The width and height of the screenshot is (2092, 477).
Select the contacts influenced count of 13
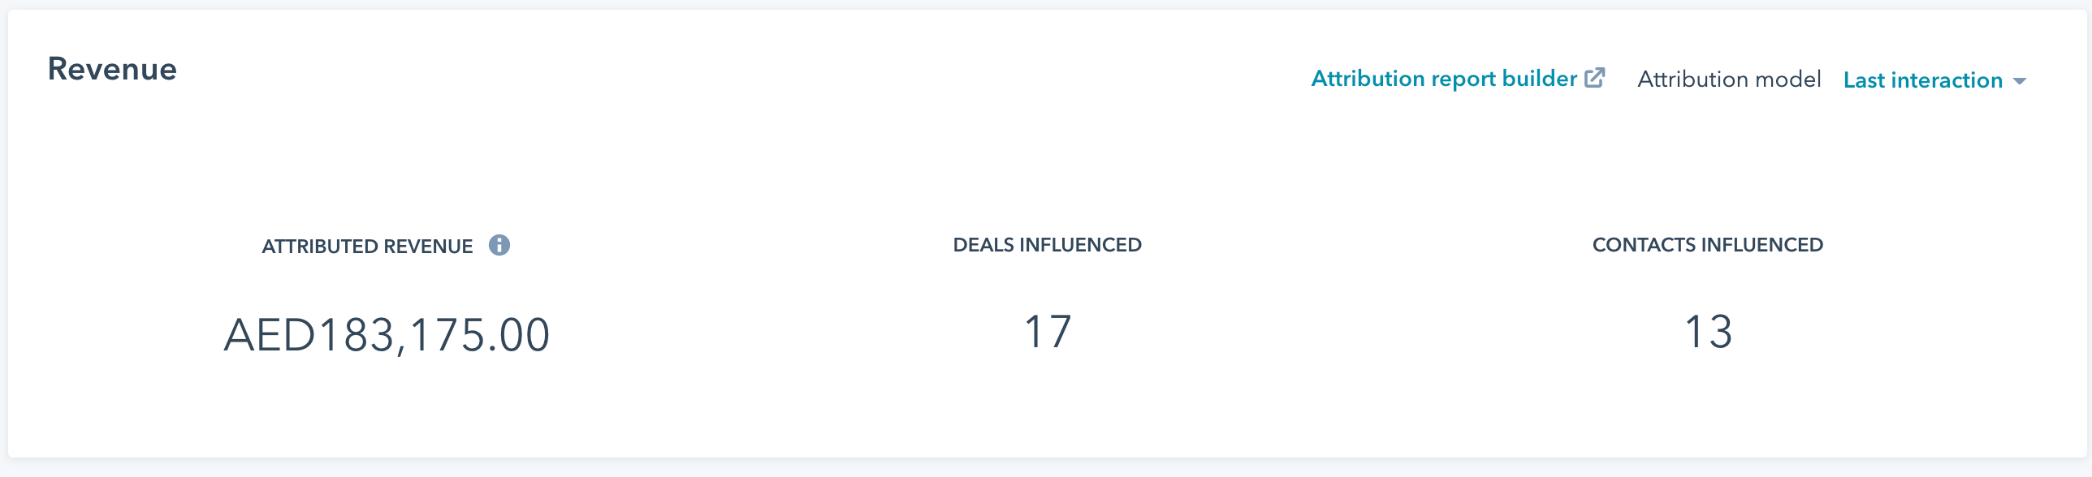point(1708,332)
